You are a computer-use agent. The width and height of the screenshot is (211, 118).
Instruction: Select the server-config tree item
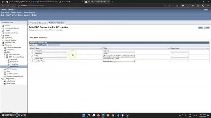pyautogui.click(x=11, y=84)
